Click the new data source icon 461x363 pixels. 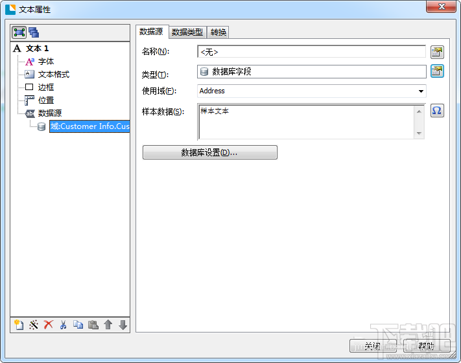pos(19,325)
